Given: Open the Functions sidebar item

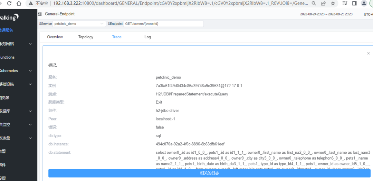Looking at the screenshot, I should tap(7, 57).
